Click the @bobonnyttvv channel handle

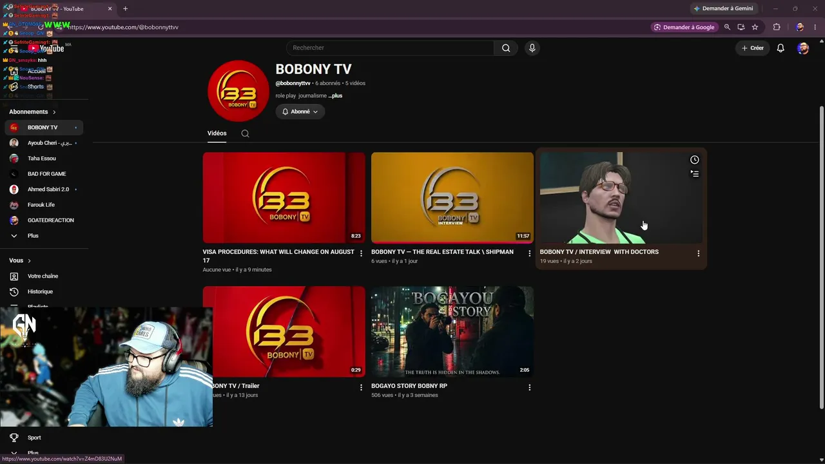pos(293,83)
